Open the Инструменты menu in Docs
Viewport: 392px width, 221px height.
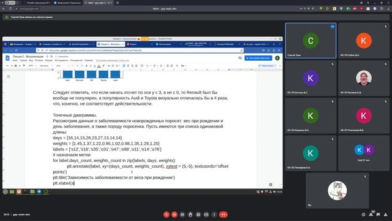pyautogui.click(x=61, y=60)
